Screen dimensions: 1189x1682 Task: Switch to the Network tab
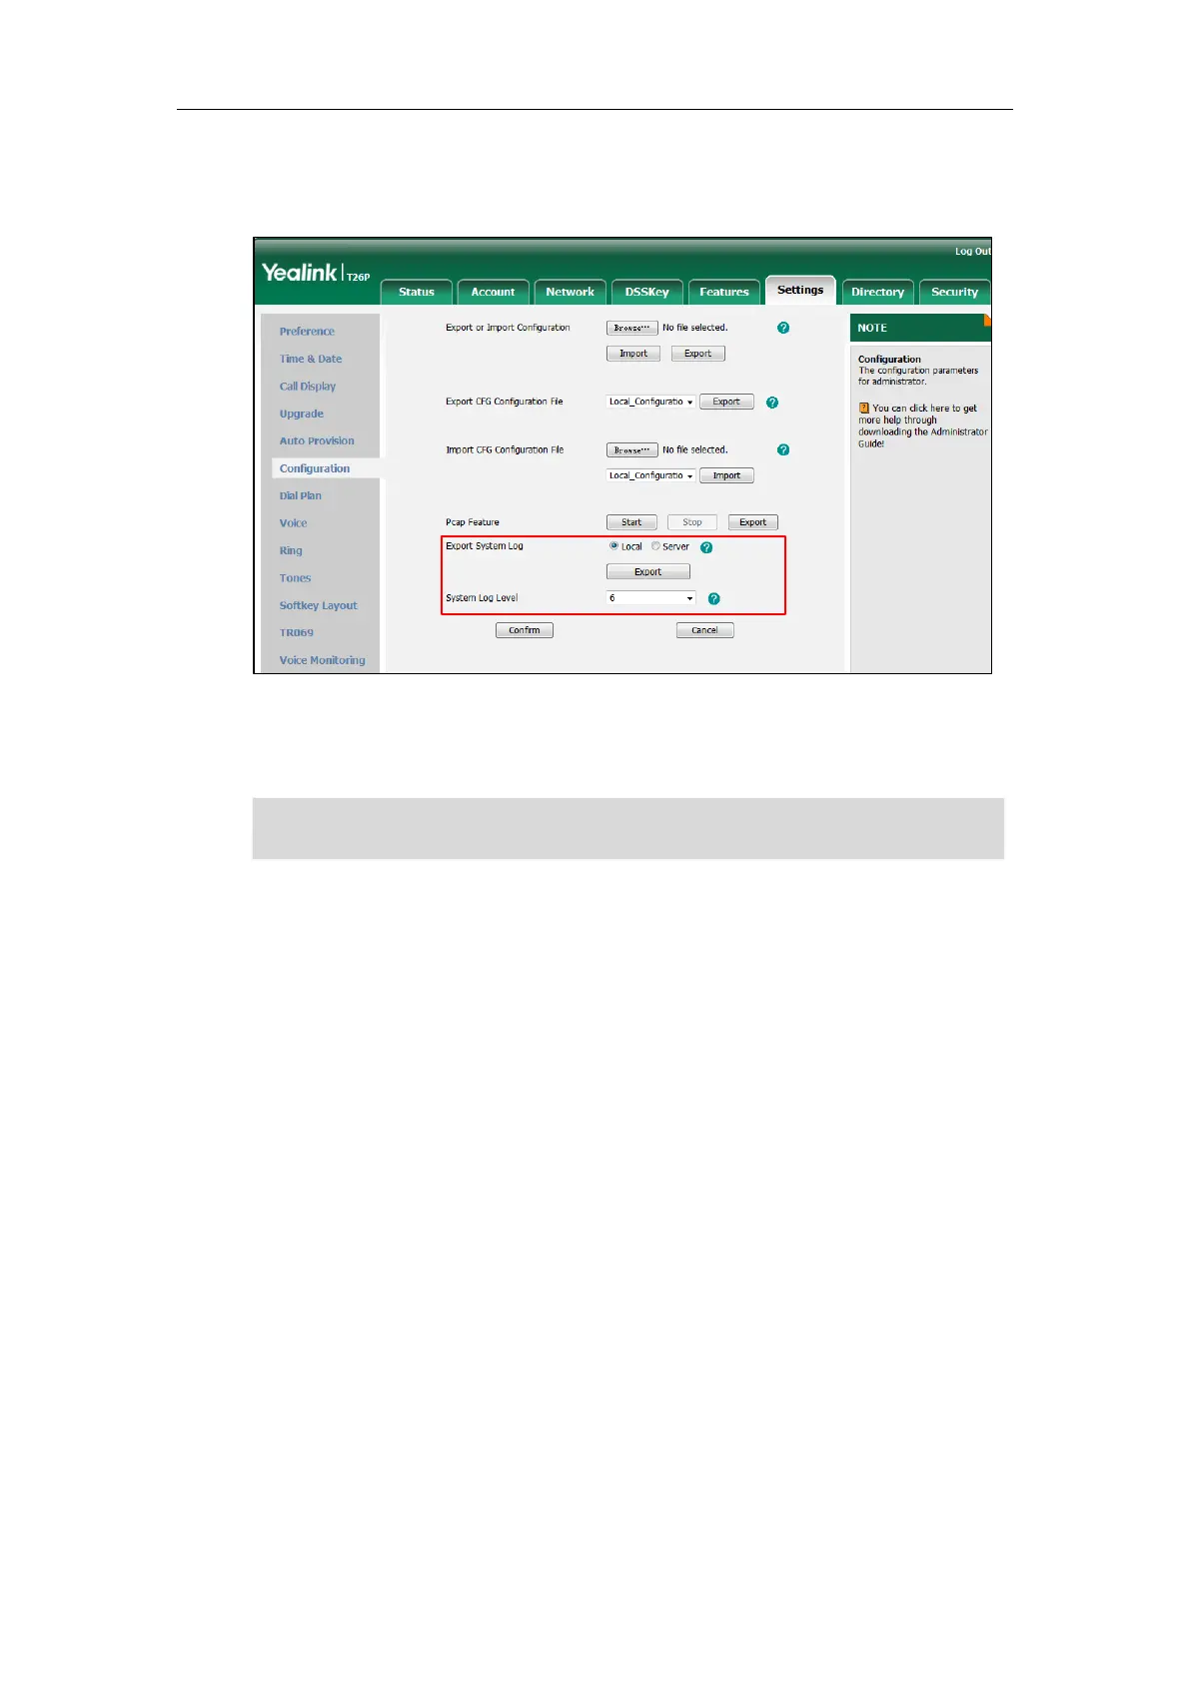tap(571, 292)
